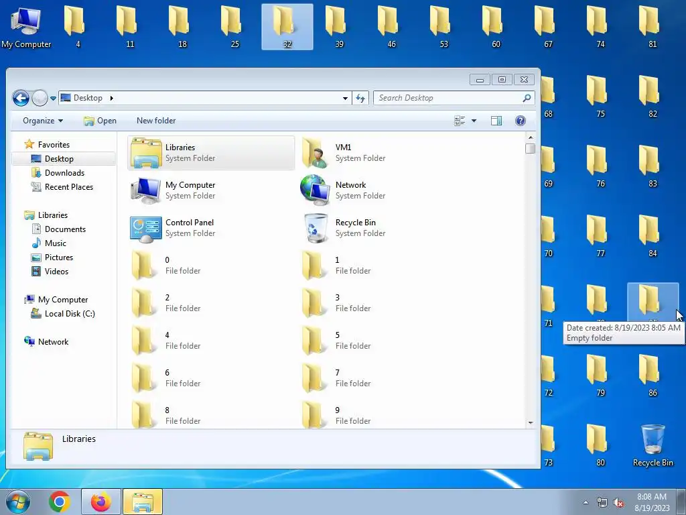
Task: Select the Libraries system folder item
Action: pos(211,152)
